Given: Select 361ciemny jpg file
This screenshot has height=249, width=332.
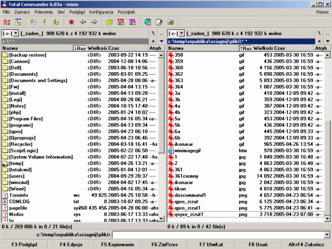Looking at the screenshot, I should click(x=245, y=176).
